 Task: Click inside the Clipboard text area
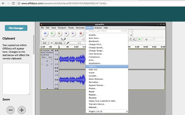tap(16, 78)
